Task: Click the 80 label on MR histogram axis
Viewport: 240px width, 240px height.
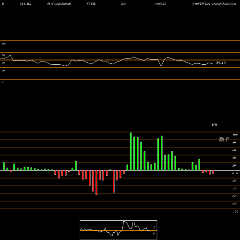Action: click(x=234, y=143)
